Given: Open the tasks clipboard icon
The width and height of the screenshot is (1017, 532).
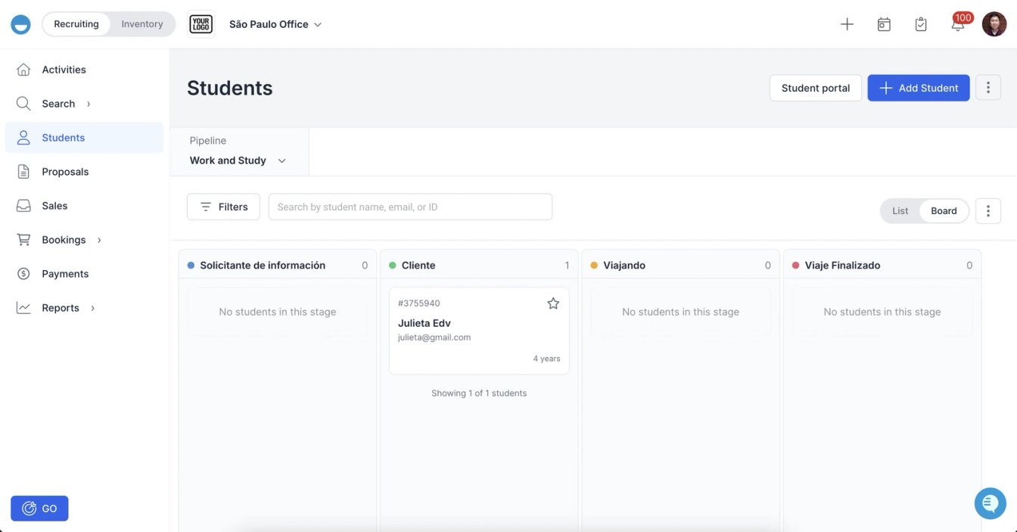Looking at the screenshot, I should pyautogui.click(x=921, y=24).
